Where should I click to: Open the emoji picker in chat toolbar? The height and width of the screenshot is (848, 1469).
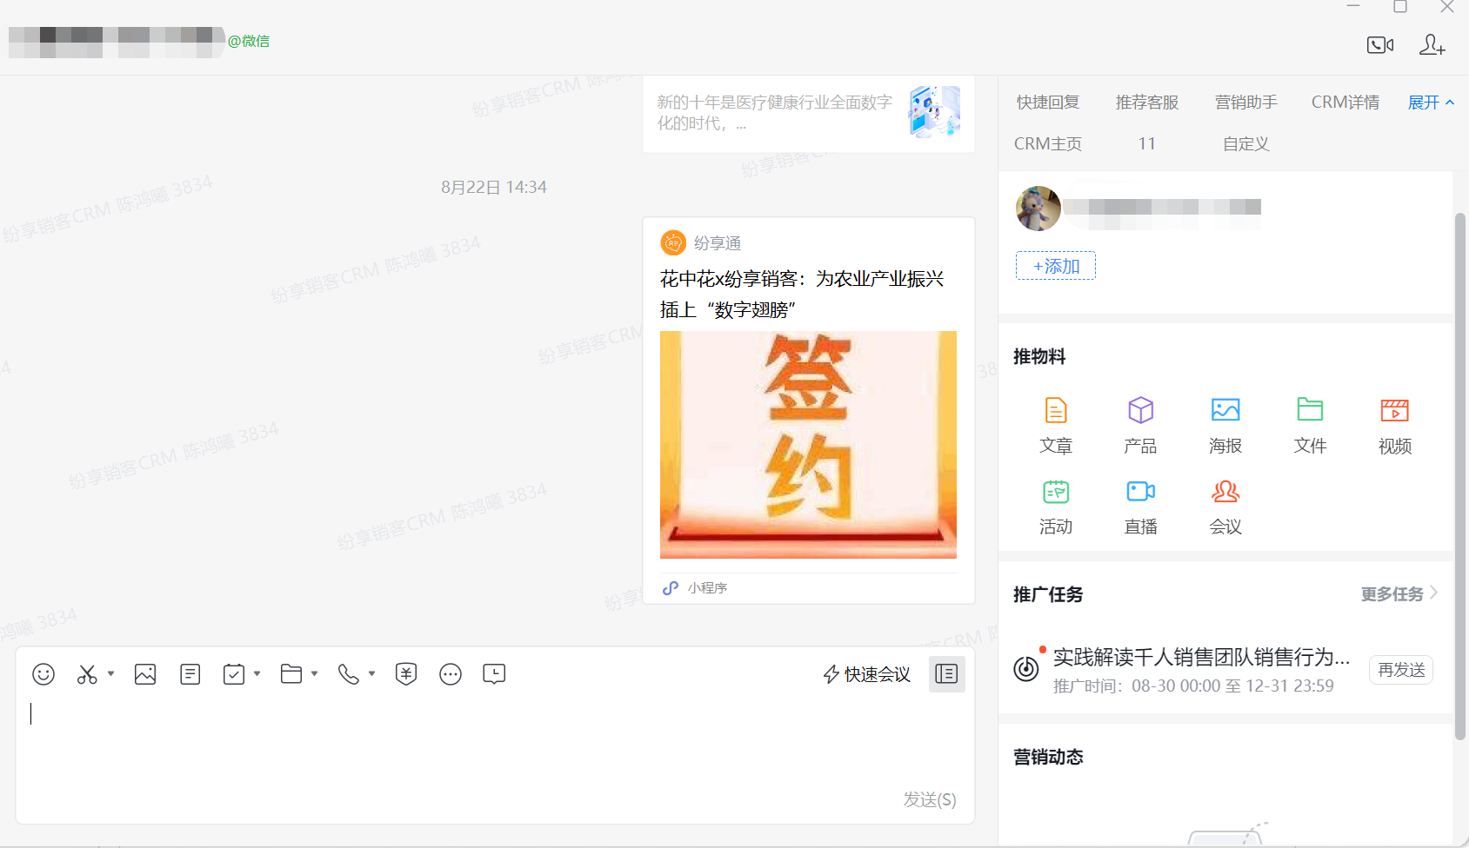coord(43,674)
